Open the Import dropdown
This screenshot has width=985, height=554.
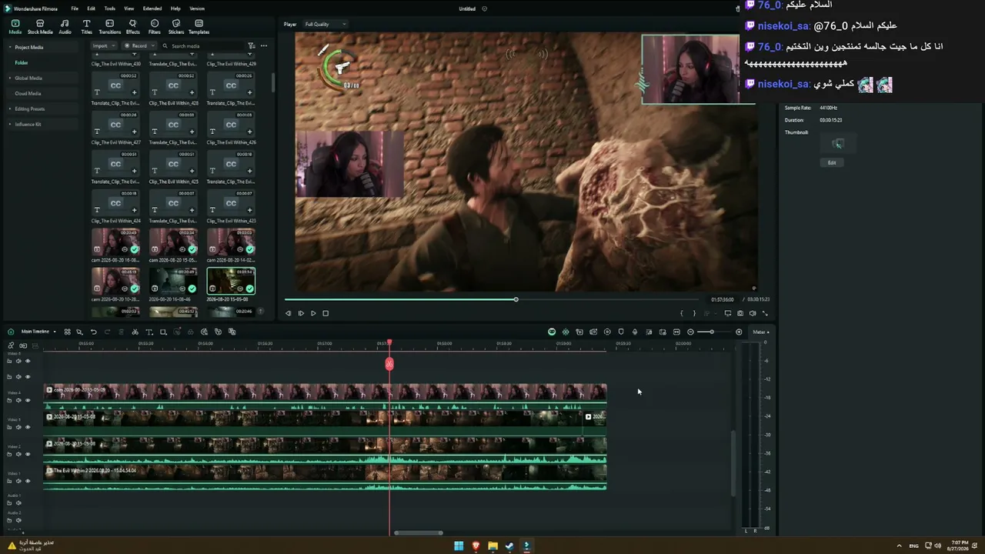point(103,46)
